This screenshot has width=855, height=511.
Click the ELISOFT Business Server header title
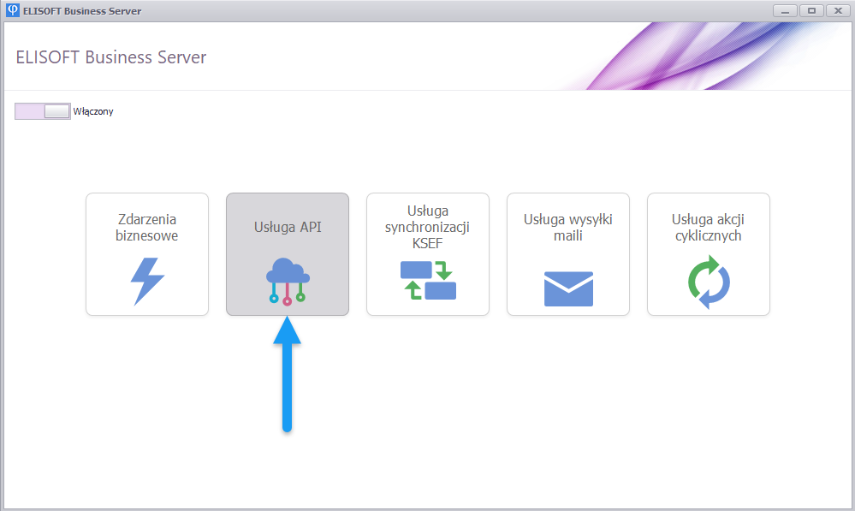click(x=111, y=57)
